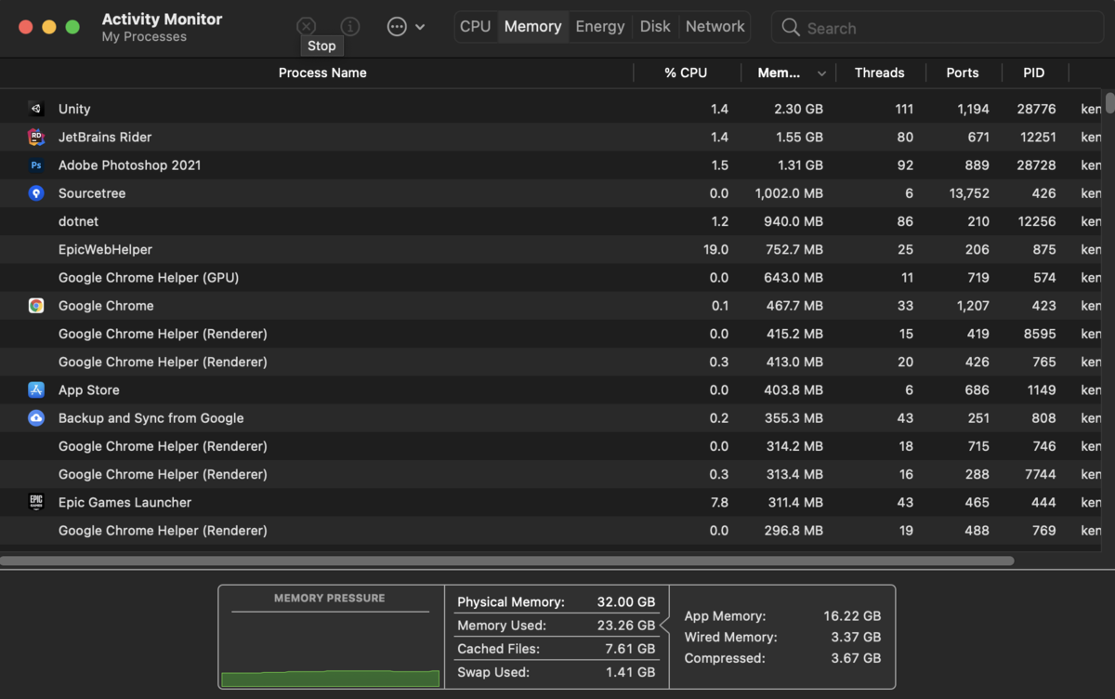
Task: Select the App Store process name
Action: click(x=89, y=389)
